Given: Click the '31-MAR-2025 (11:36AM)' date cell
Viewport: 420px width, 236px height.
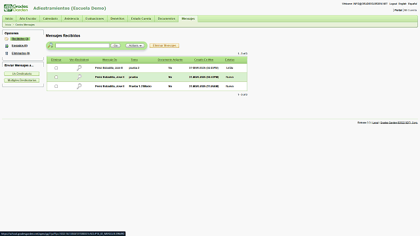Looking at the screenshot, I should (x=203, y=86).
